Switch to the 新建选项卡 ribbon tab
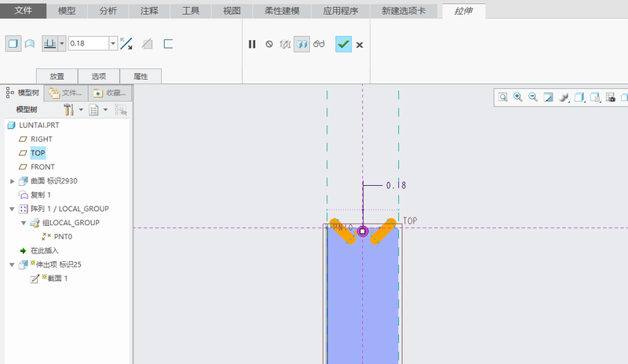Screen dimensions: 628x364 click(x=403, y=11)
